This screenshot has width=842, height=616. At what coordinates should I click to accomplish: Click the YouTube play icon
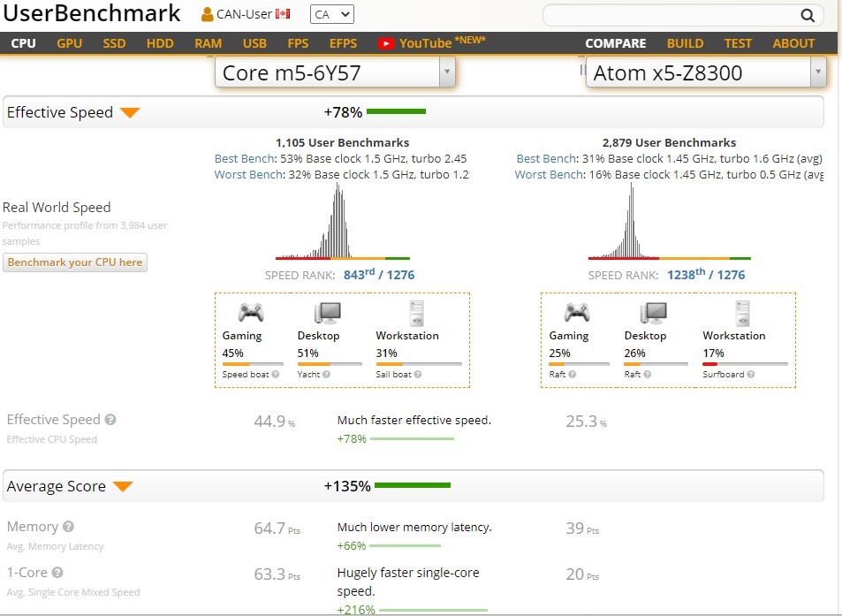point(385,43)
